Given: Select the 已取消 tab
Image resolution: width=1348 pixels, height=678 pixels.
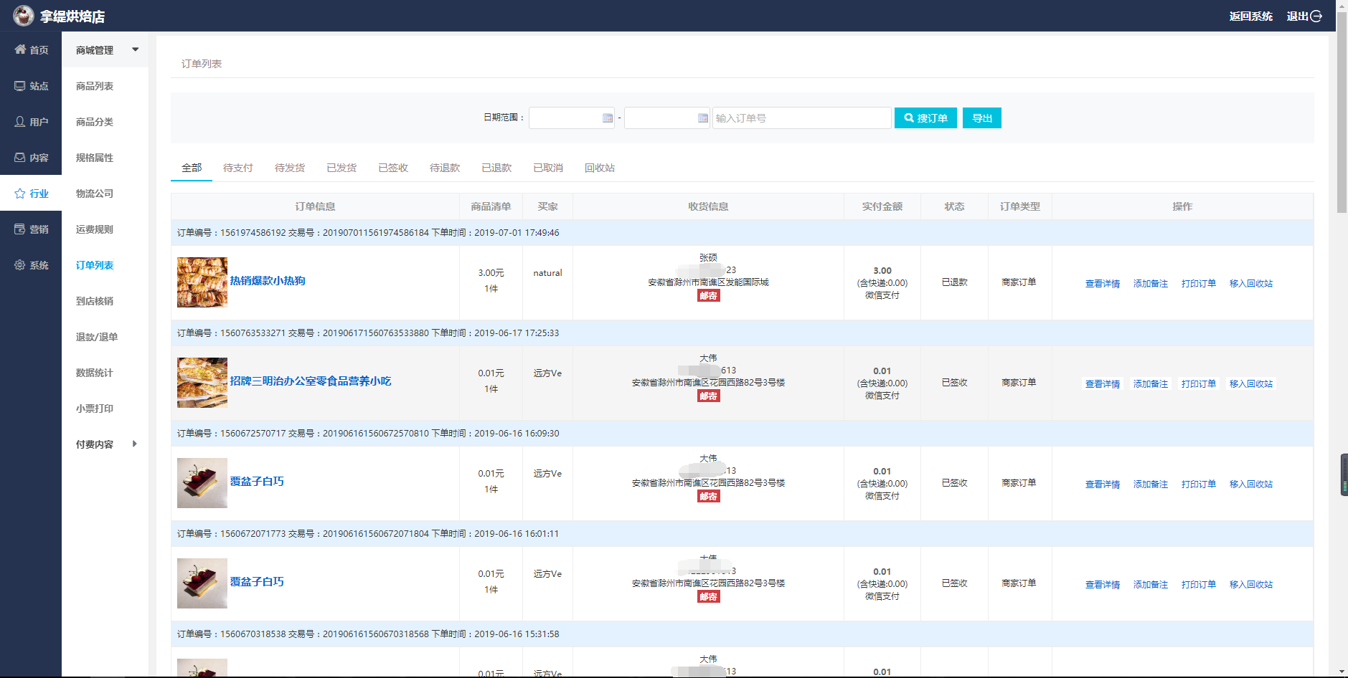Looking at the screenshot, I should pyautogui.click(x=548, y=168).
